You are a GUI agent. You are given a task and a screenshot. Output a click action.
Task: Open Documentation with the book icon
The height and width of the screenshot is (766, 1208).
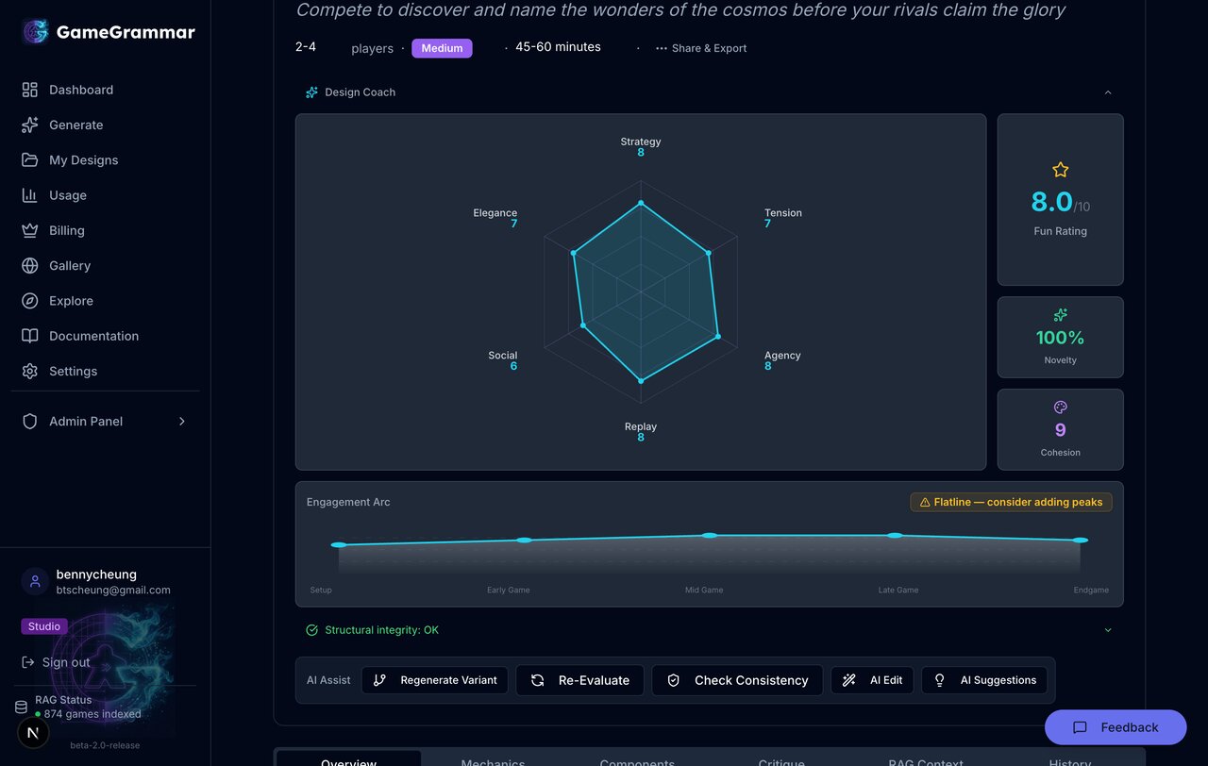pos(29,336)
